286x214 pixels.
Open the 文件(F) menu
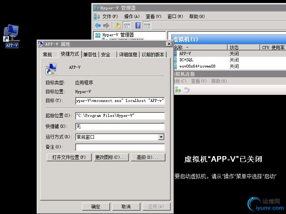click(x=110, y=16)
